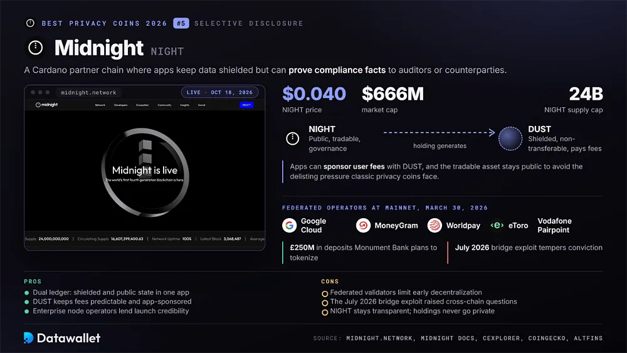The image size is (627, 353).
Task: Open the Community menu item
Action: (164, 105)
